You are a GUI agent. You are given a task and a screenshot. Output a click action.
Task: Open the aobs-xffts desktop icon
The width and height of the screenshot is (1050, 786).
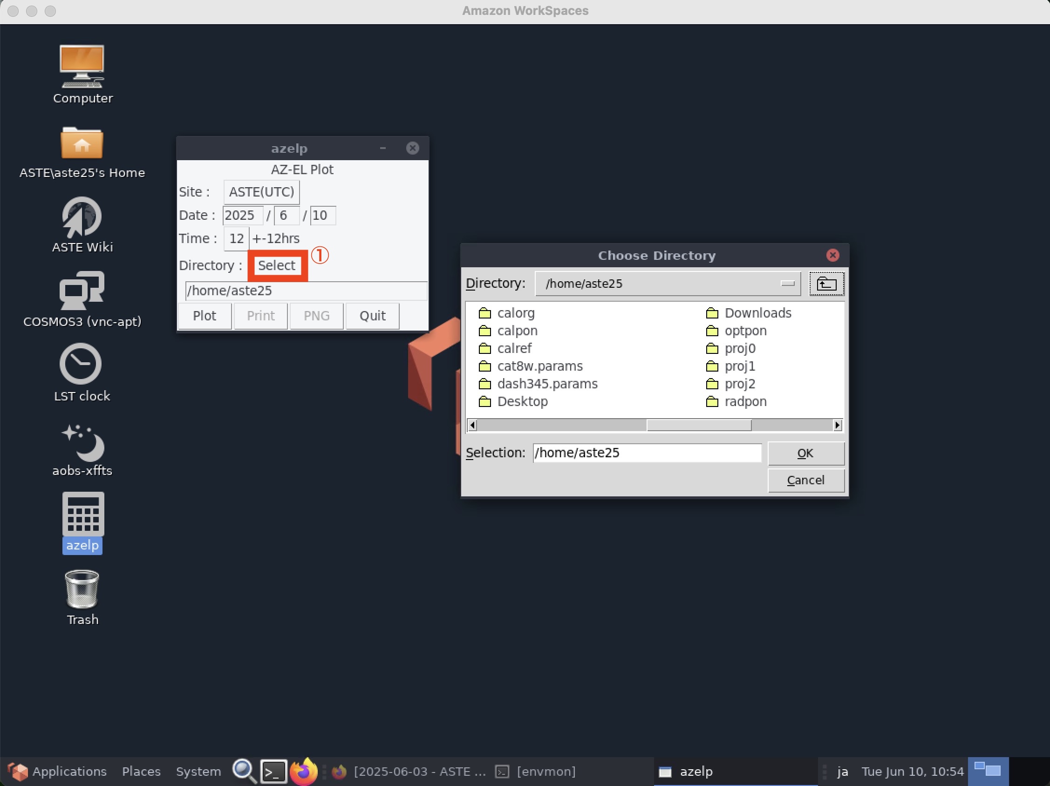[82, 443]
